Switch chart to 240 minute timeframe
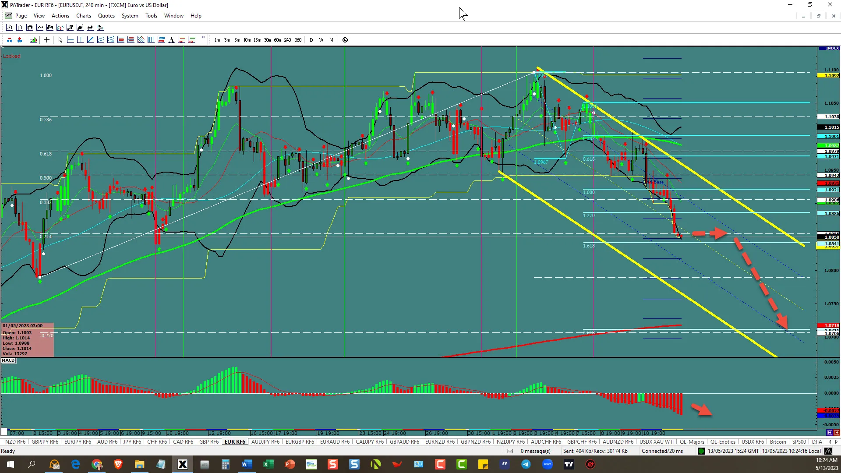 coord(287,40)
